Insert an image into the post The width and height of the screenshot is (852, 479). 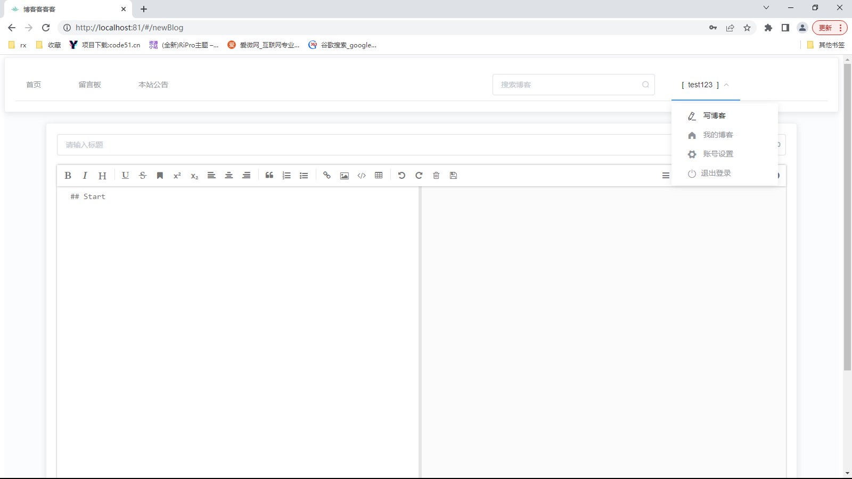pyautogui.click(x=345, y=176)
